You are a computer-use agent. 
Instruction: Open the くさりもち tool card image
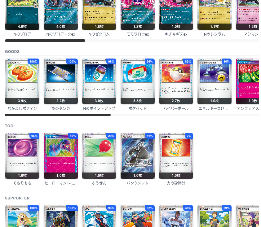click(x=22, y=156)
